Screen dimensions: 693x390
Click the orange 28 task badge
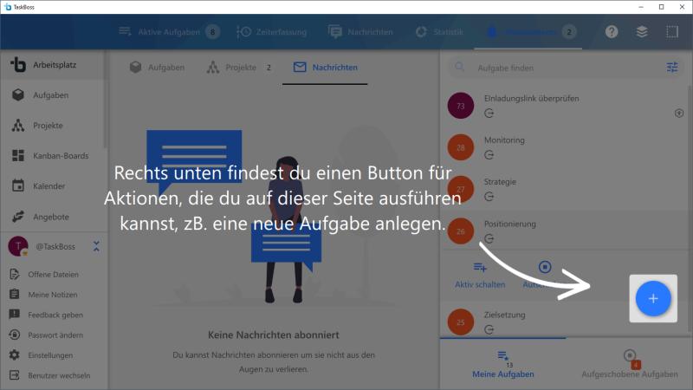click(x=461, y=147)
